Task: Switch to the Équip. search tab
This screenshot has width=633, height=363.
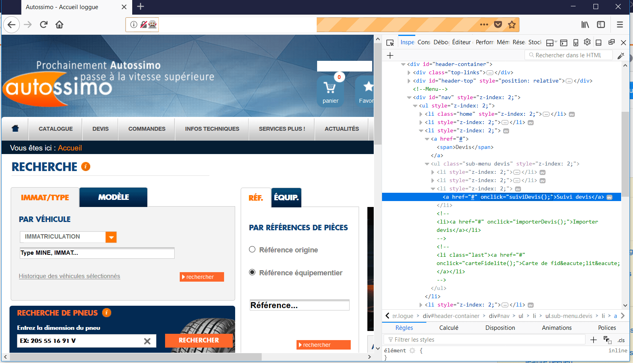Action: point(286,197)
